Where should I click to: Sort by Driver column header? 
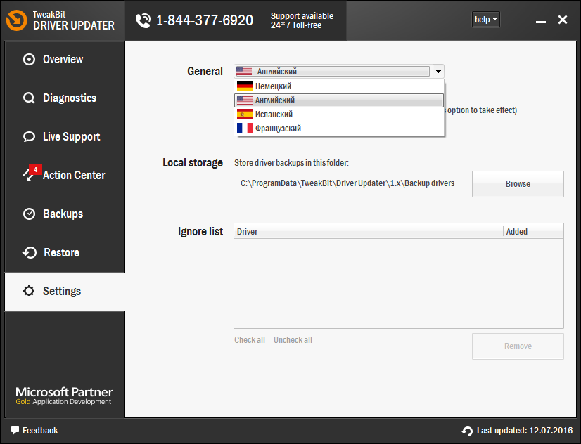369,232
